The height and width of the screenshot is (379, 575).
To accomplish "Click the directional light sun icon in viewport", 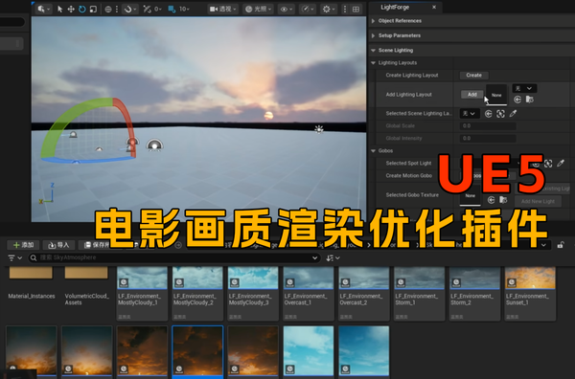I will [x=319, y=129].
